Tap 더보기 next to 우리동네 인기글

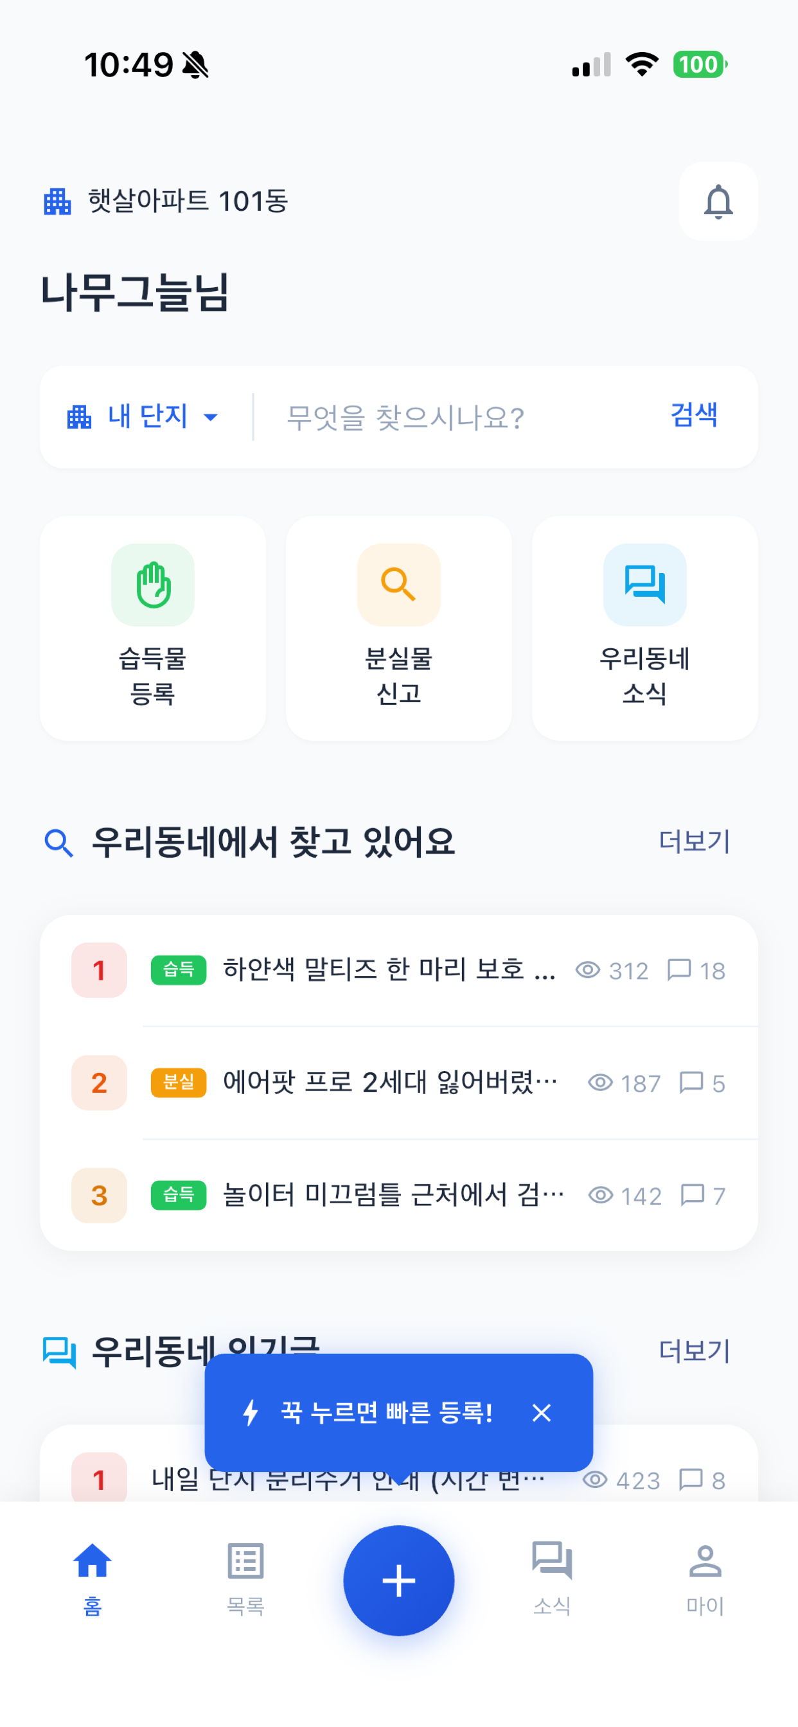[x=694, y=1351]
